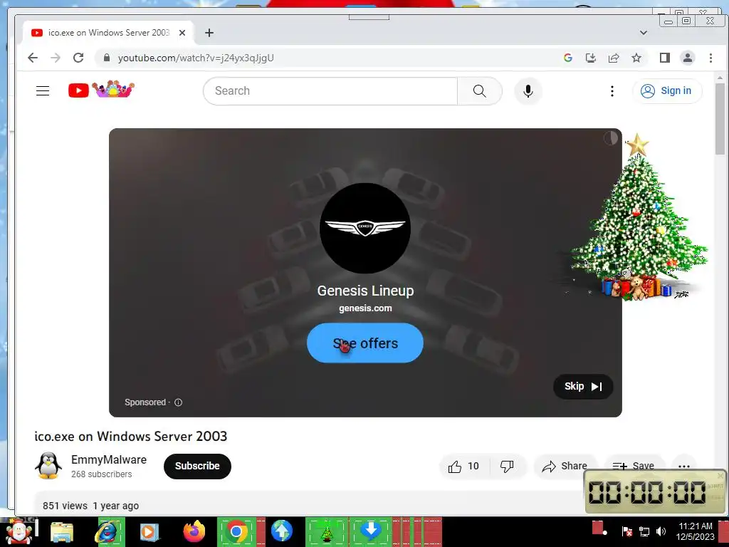Launch Internet Explorer from taskbar
The height and width of the screenshot is (547, 729).
pyautogui.click(x=108, y=531)
